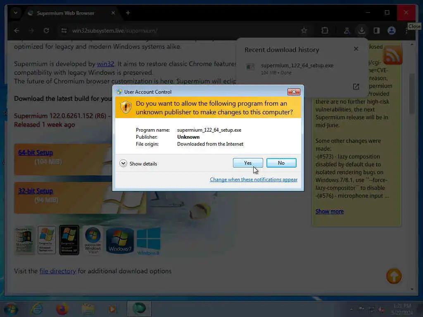Click the Windows XP compatibility logo
Image resolution: width=423 pixels, height=317 pixels.
click(69, 240)
